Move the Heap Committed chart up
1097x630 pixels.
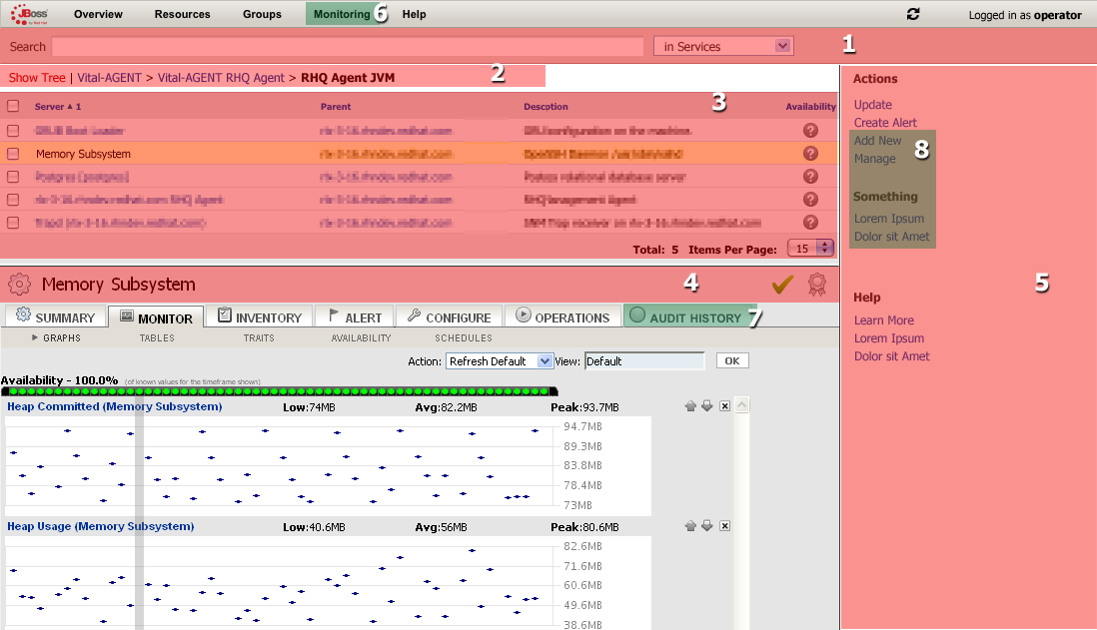pos(690,406)
